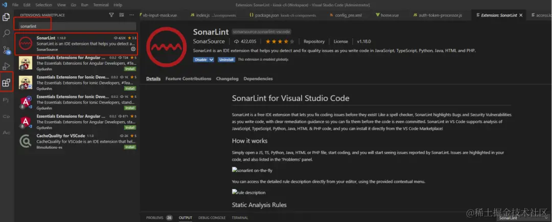This screenshot has width=552, height=222.
Task: Click the 'How it works' heading
Action: click(249, 141)
